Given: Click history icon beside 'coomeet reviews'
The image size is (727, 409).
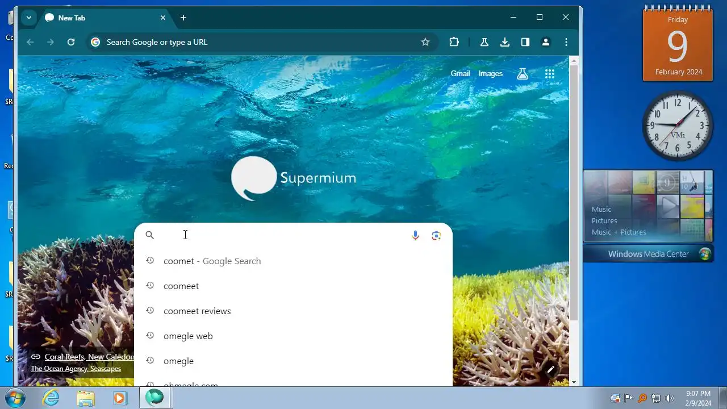Looking at the screenshot, I should point(150,311).
